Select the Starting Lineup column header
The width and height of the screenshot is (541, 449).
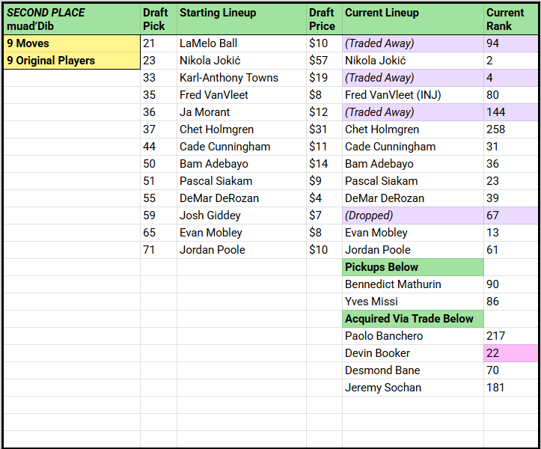(x=241, y=19)
